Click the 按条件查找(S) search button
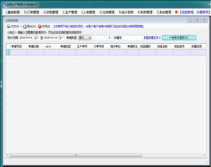This screenshot has height=167, width=211. 179,38
